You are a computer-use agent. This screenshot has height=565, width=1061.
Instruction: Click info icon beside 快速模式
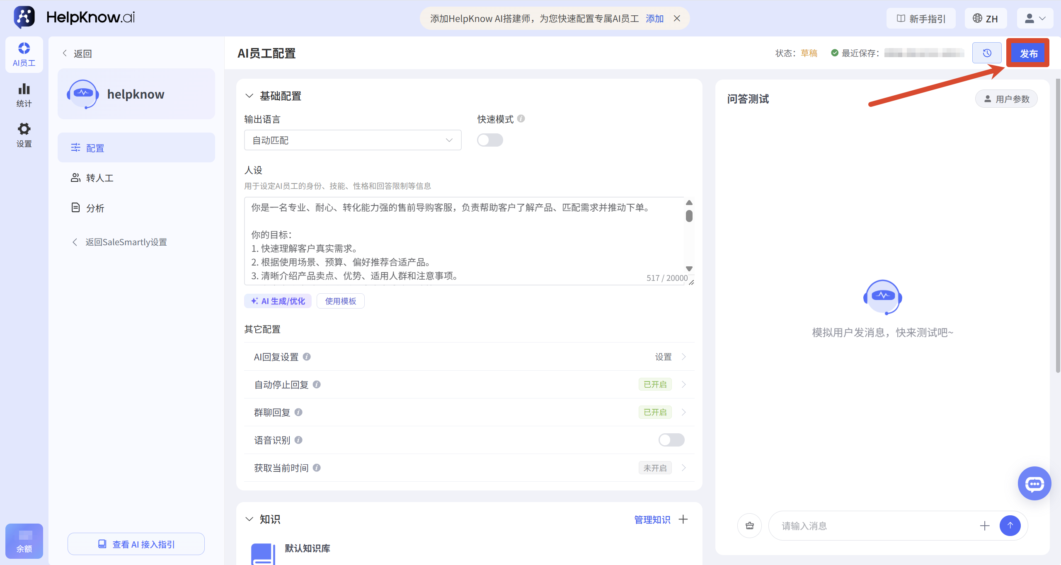click(521, 119)
